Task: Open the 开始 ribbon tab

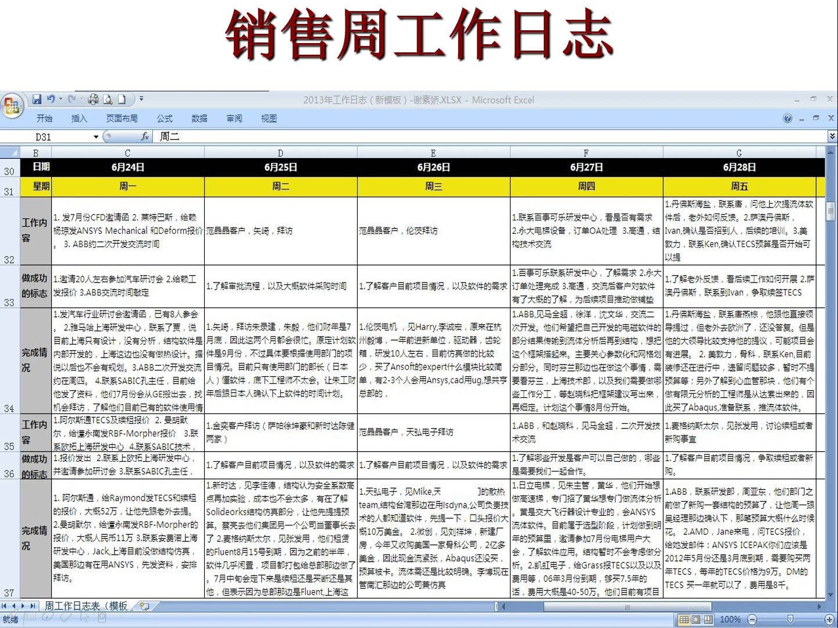Action: point(44,119)
